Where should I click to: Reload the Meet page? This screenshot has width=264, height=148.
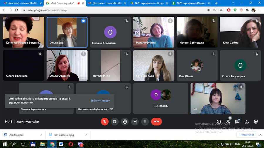tap(16, 10)
